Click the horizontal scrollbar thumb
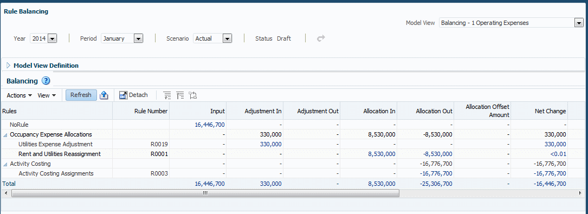 [205, 193]
